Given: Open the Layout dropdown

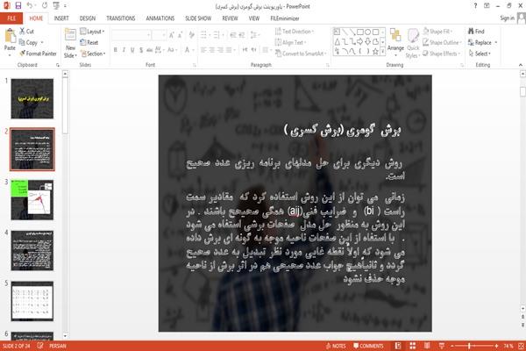Looking at the screenshot, I should 92,32.
